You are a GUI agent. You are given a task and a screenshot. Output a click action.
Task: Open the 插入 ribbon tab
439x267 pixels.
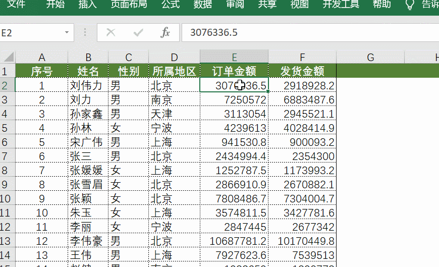[x=87, y=4]
